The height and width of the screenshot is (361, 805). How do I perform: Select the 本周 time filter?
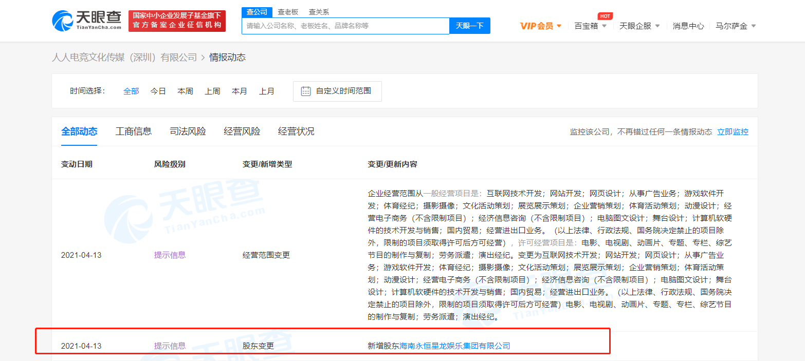click(186, 91)
